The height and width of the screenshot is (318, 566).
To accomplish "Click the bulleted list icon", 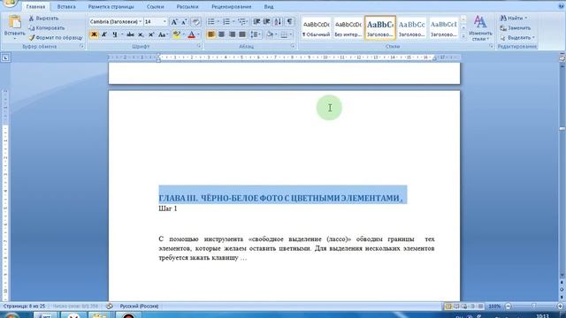I will pyautogui.click(x=211, y=22).
